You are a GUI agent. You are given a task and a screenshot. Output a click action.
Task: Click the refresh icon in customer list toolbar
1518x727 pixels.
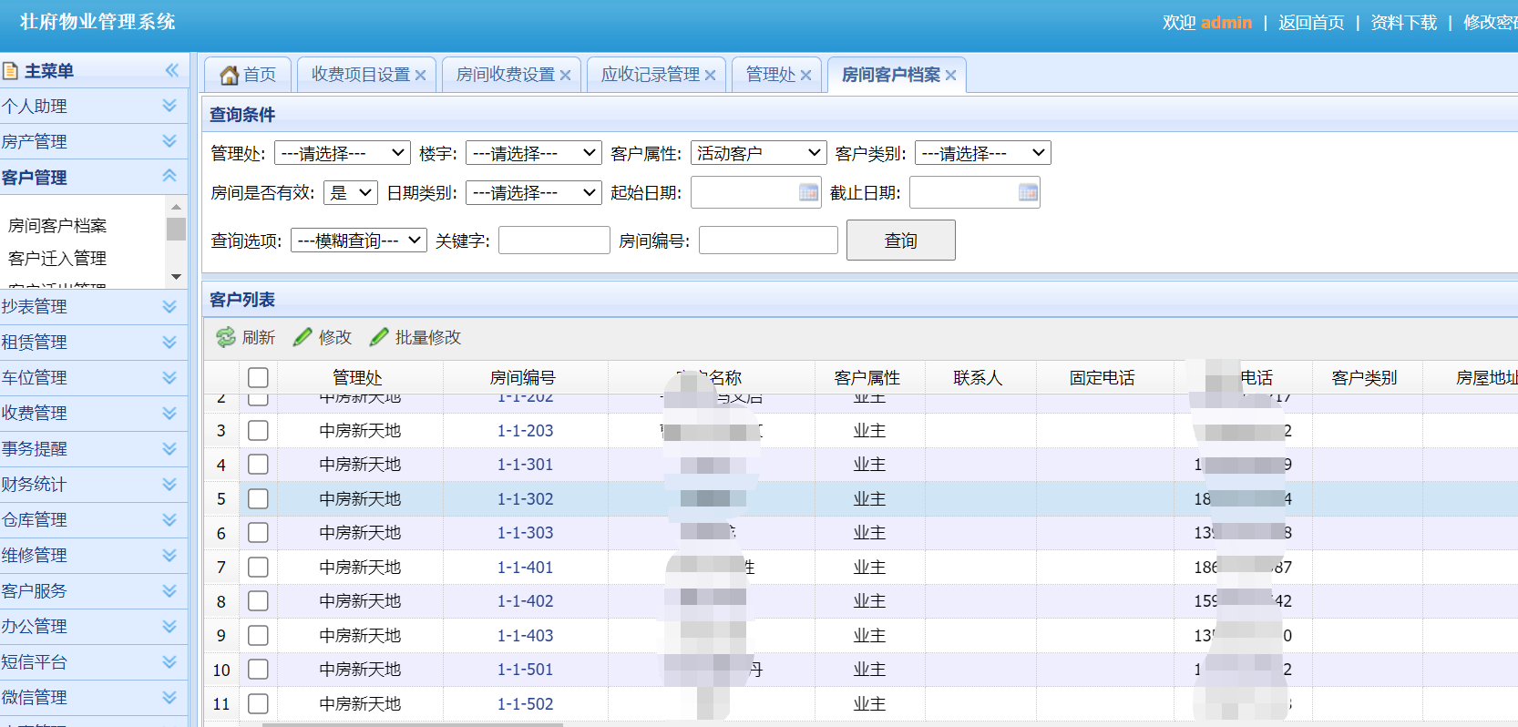(225, 338)
